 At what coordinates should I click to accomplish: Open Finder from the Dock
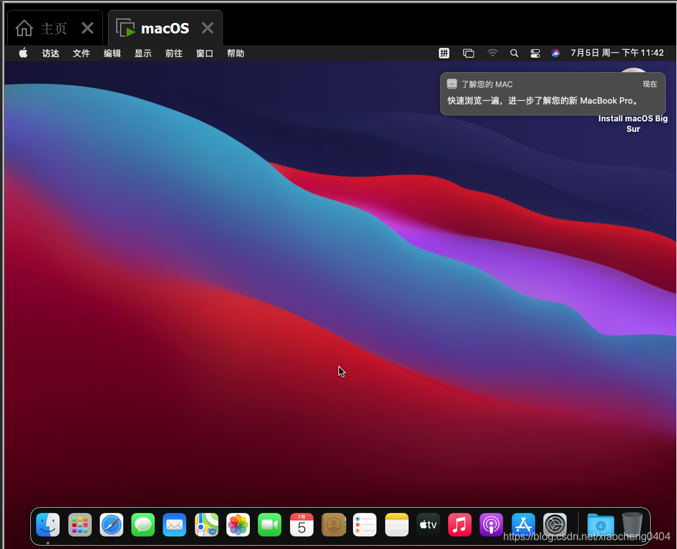point(48,525)
